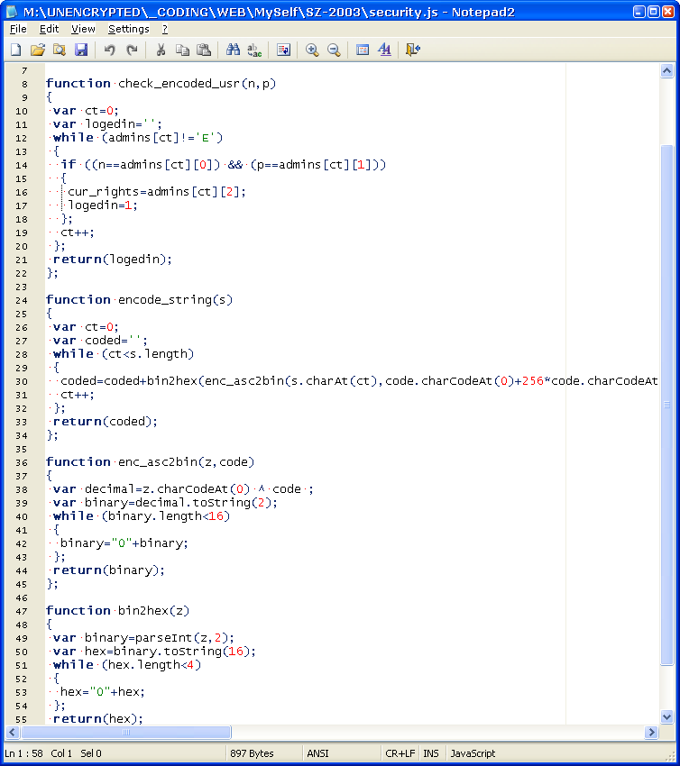Click the vertical scrollbar thumb
The height and width of the screenshot is (766, 680).
(x=666, y=405)
